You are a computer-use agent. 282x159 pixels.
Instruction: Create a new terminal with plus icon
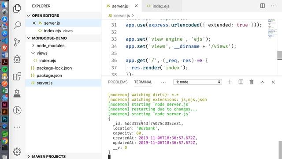[x=230, y=82]
